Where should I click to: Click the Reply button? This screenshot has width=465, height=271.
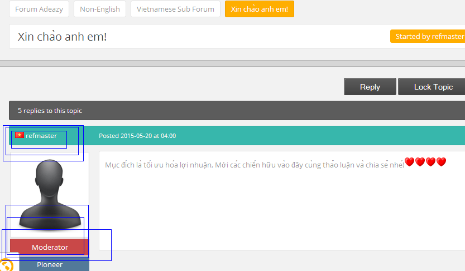[370, 87]
